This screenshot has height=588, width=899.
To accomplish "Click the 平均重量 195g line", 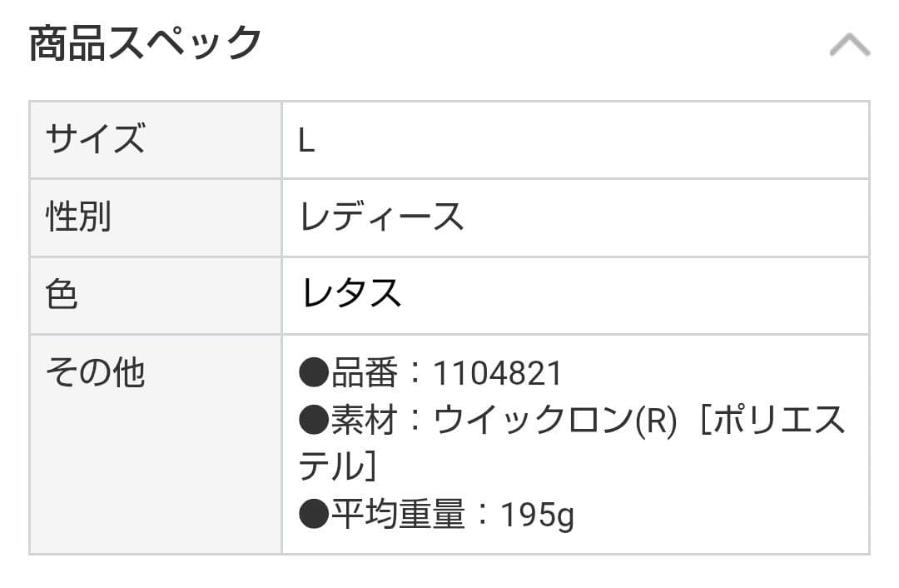I will (x=435, y=514).
